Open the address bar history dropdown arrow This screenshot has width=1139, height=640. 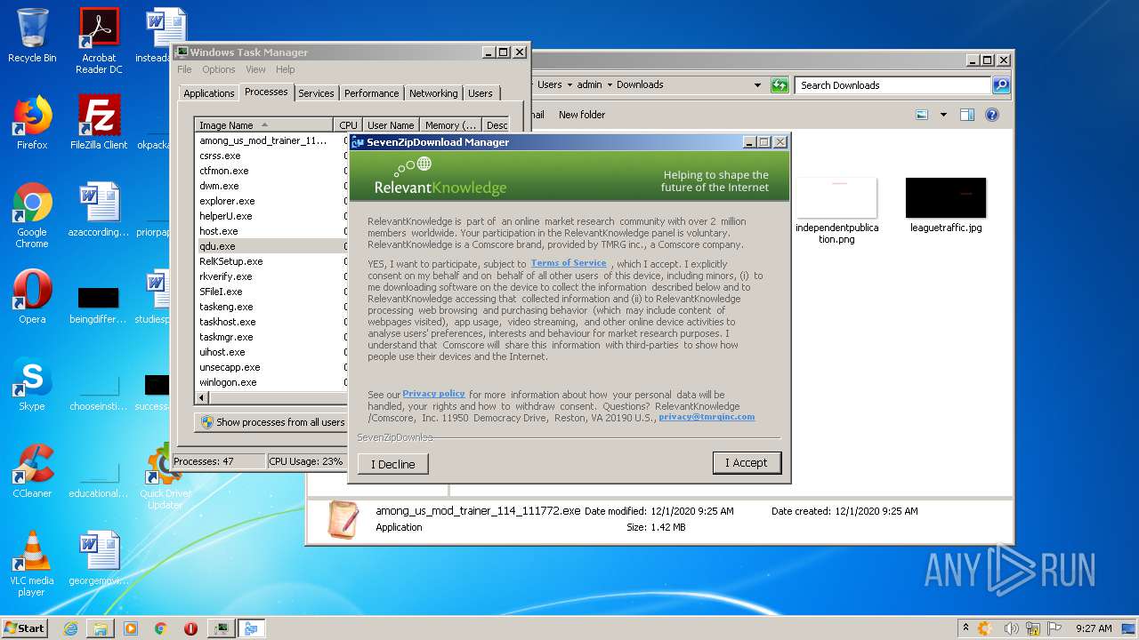757,85
